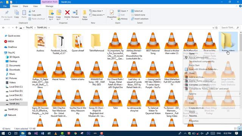This screenshot has width=242, height=136.
Task: Click Cut in the Clipboard group
Action: coord(32,11)
